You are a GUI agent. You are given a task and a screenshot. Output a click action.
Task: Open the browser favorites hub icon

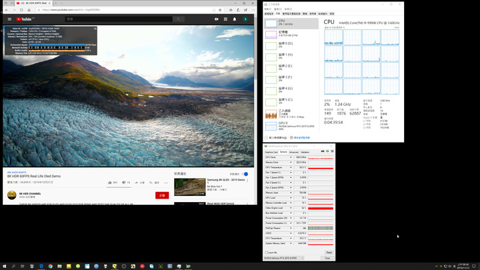point(231,10)
